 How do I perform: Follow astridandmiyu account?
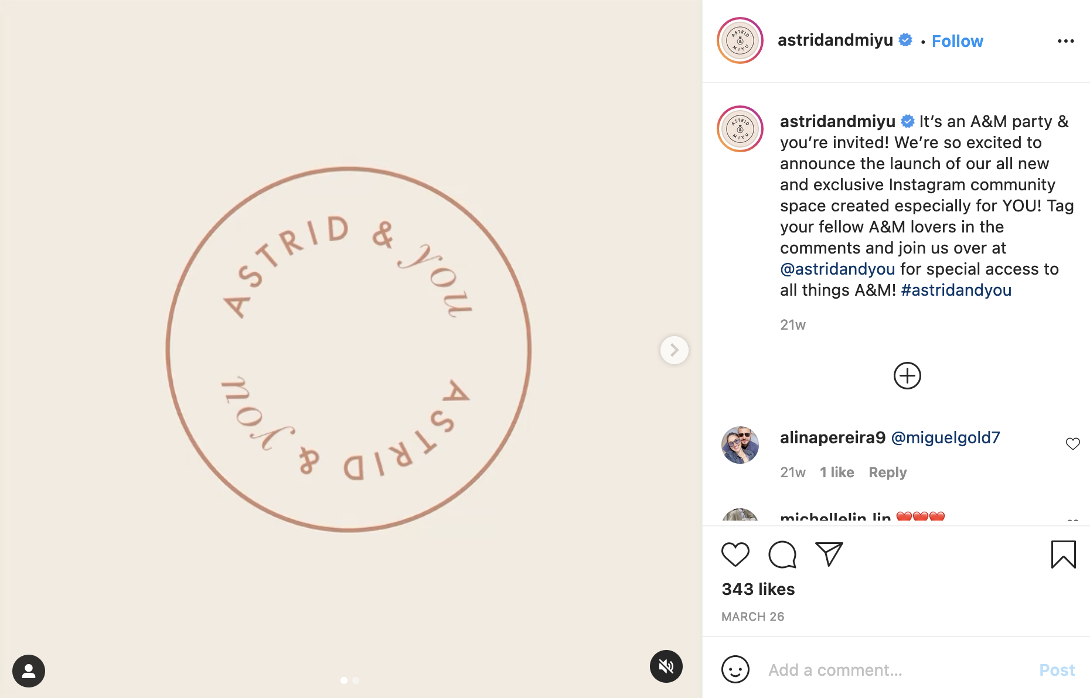(x=957, y=41)
